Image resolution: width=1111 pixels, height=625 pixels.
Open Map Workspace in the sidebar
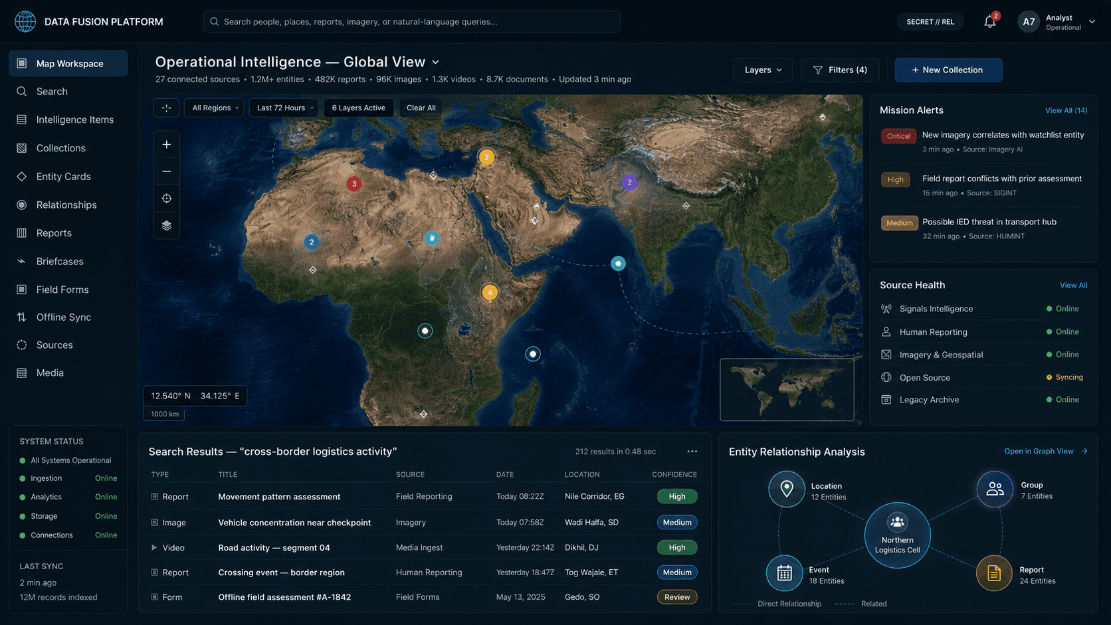coord(68,64)
